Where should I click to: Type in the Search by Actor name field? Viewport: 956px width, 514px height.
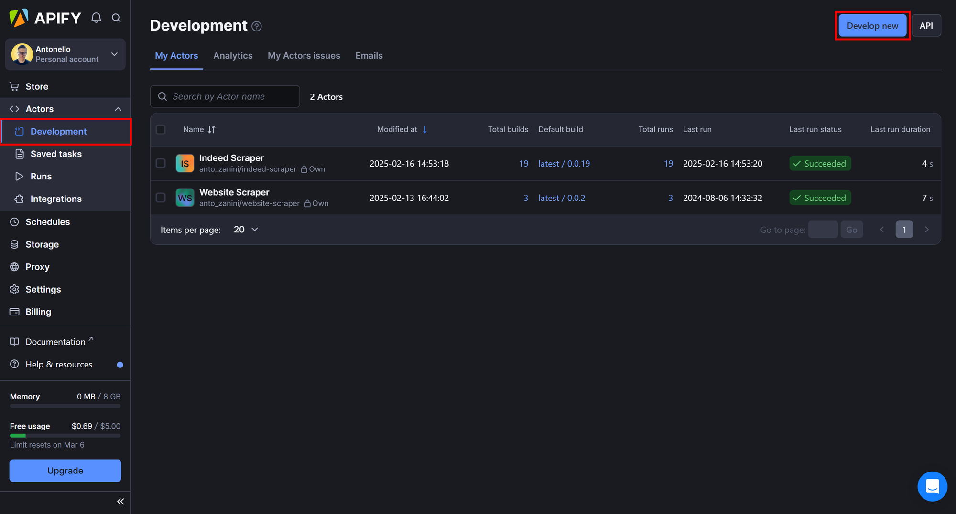225,96
